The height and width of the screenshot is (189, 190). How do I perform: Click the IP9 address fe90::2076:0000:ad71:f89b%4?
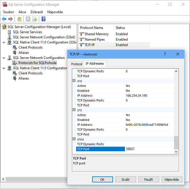tap(149, 125)
